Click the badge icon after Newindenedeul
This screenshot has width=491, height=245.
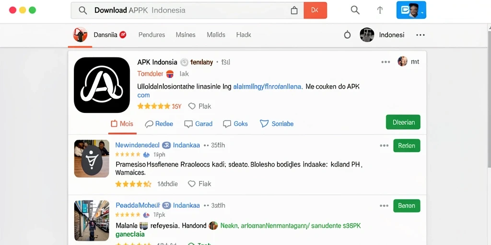pos(166,145)
